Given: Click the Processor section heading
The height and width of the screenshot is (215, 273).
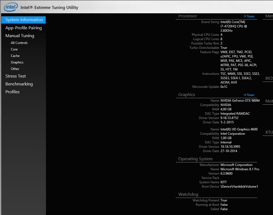Looking at the screenshot, I should (188, 16).
